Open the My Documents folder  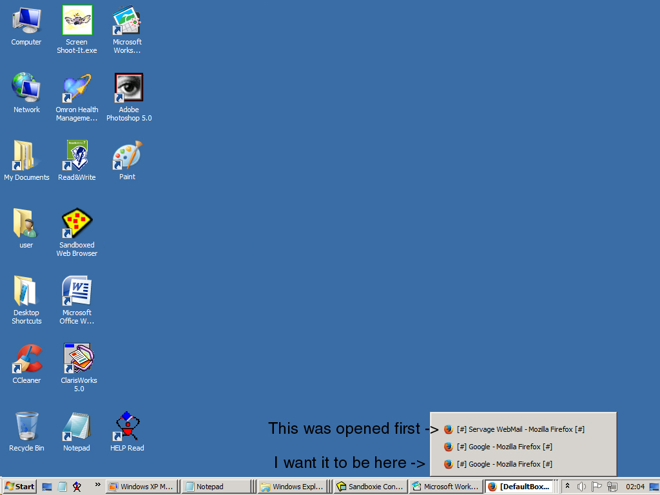[26, 155]
